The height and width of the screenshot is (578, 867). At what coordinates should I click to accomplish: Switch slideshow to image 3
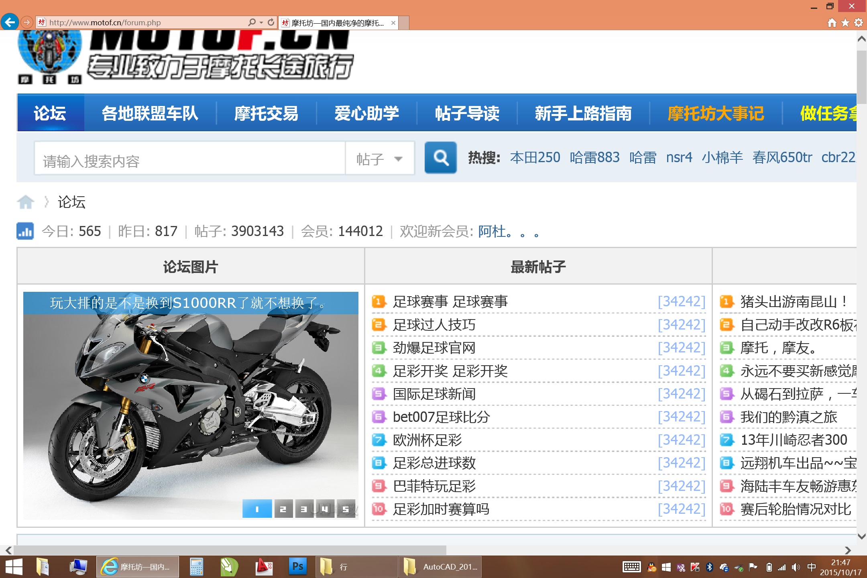point(304,509)
